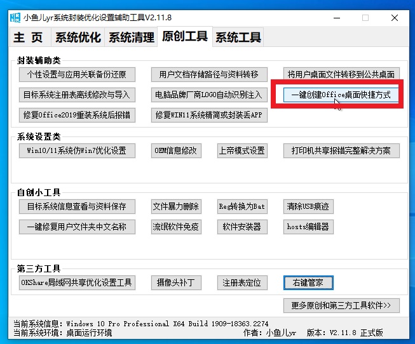This screenshot has width=415, height=344.
Task: Click 一键创建Office桌面快捷方式 button
Action: pyautogui.click(x=341, y=95)
